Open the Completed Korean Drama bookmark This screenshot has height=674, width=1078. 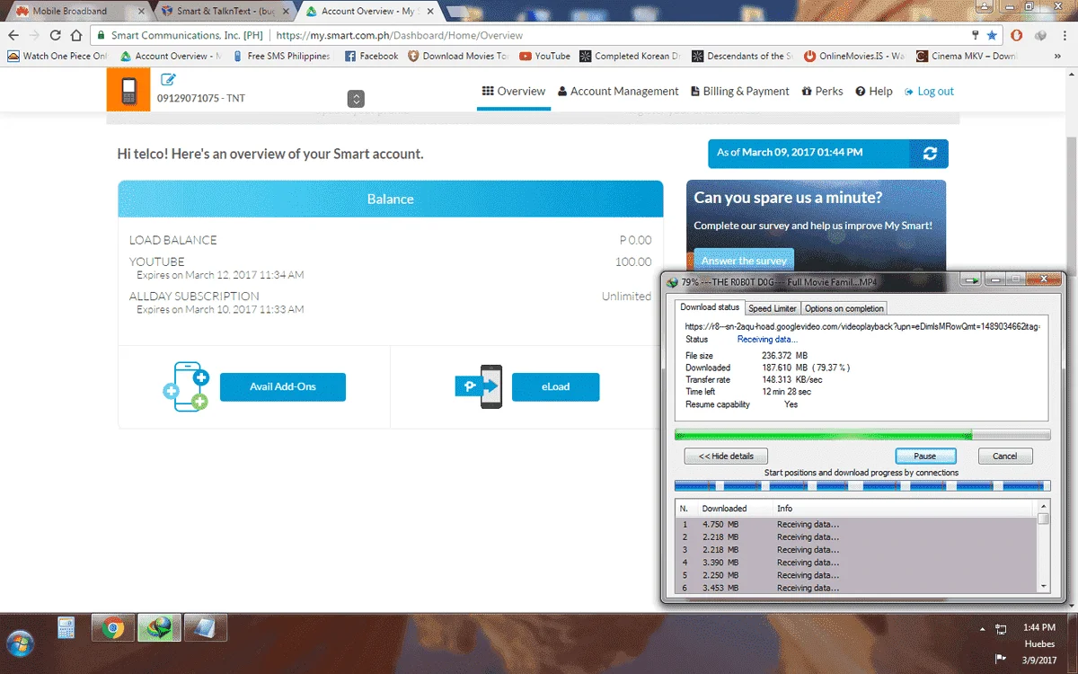(630, 56)
